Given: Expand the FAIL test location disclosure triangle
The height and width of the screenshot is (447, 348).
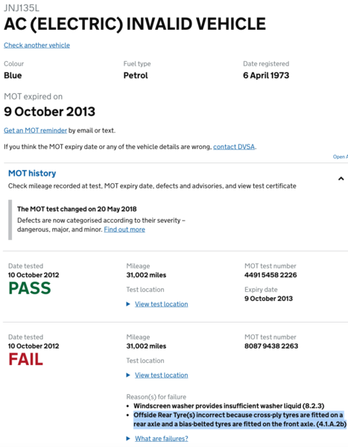Looking at the screenshot, I should tap(128, 375).
